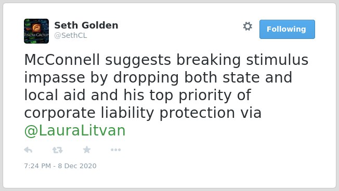
Task: Click the word stimulus in the tweet
Action: 277,60
